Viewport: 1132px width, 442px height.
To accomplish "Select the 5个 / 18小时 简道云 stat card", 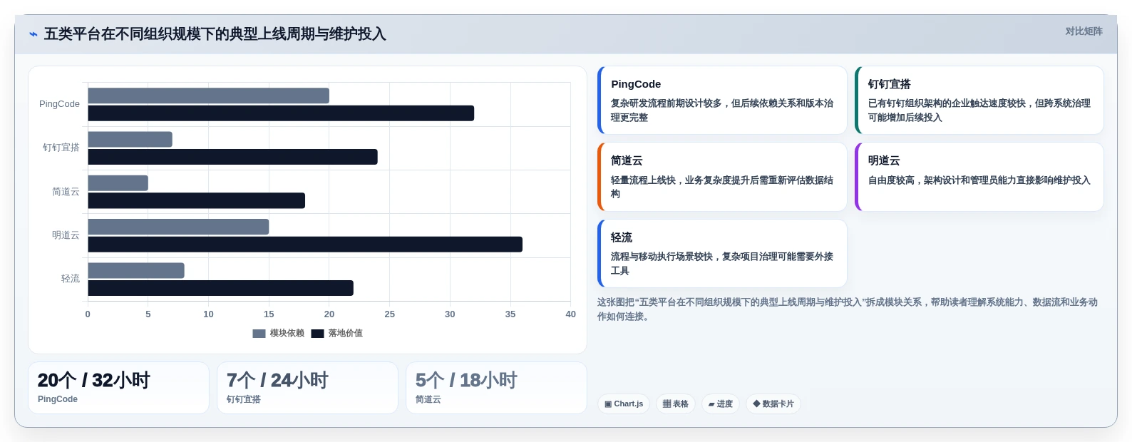I will tap(496, 388).
